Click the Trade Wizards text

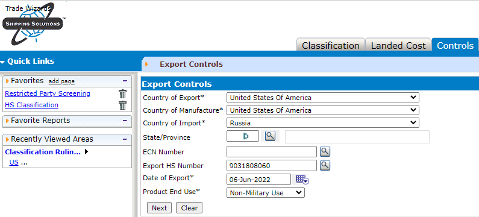tap(28, 8)
